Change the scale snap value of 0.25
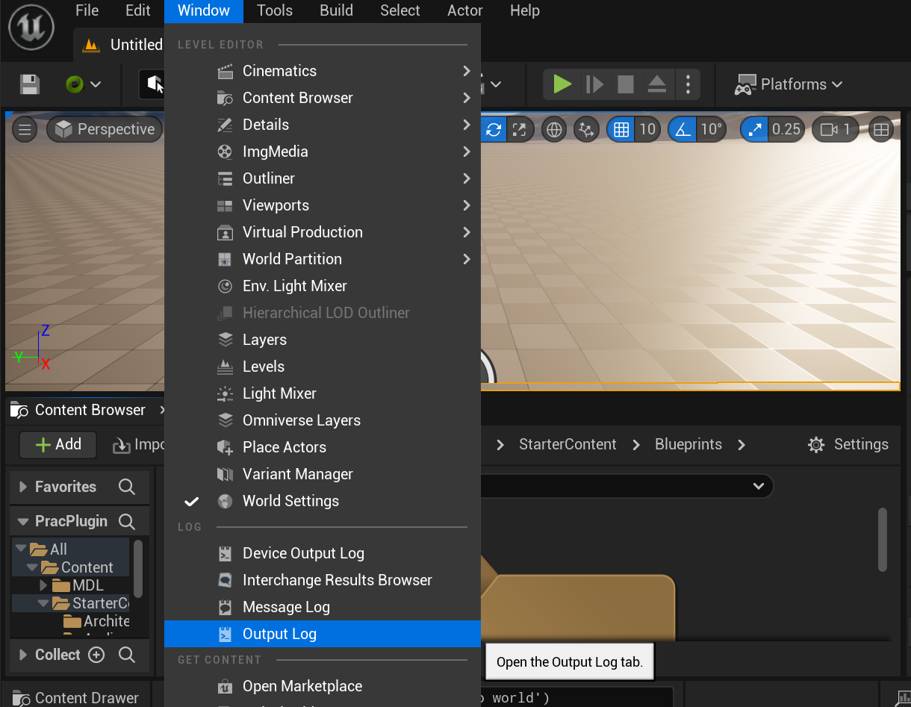This screenshot has width=911, height=707. (786, 130)
